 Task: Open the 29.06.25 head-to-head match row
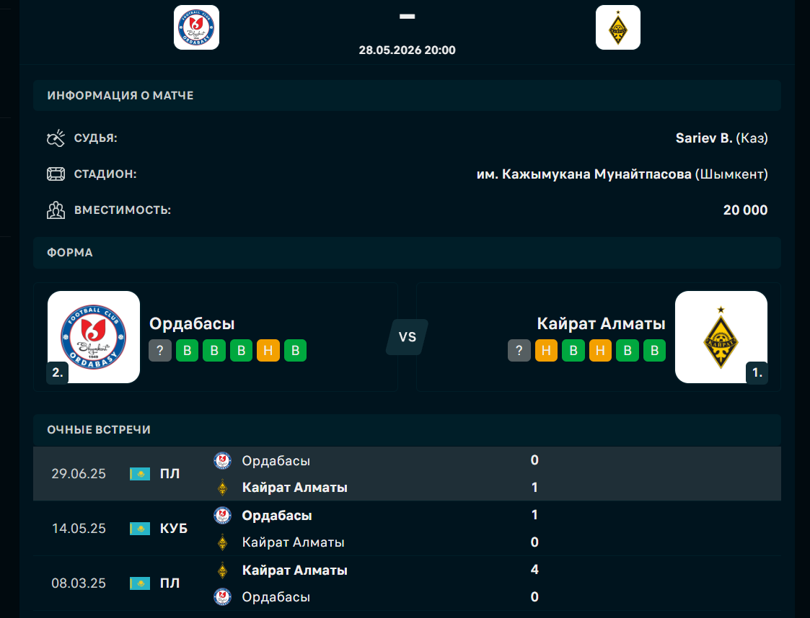[x=407, y=473]
